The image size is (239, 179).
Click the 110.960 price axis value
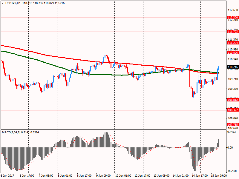pyautogui.click(x=233, y=49)
